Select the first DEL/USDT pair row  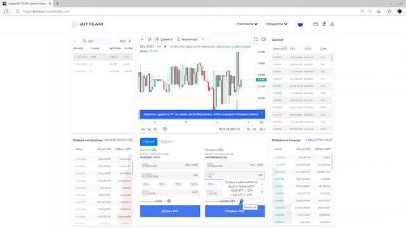(103, 57)
